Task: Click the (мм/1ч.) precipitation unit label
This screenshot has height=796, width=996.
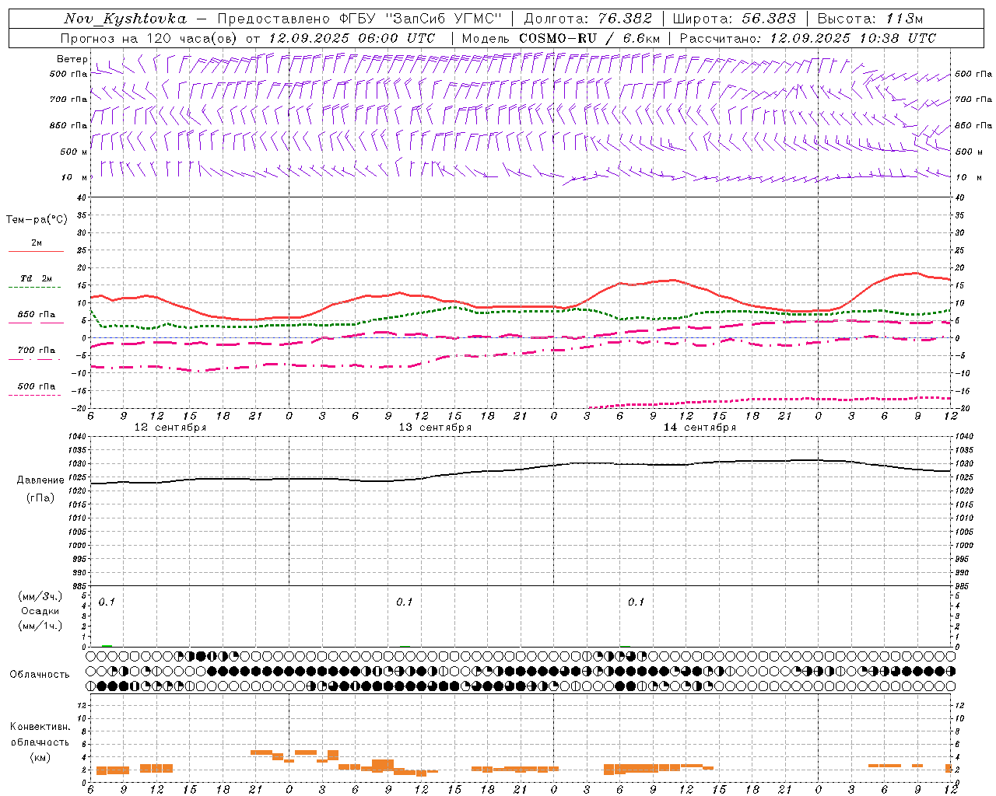Action: click(40, 626)
